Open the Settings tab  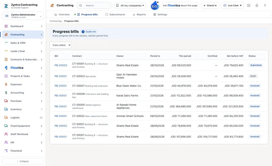(x=160, y=14)
